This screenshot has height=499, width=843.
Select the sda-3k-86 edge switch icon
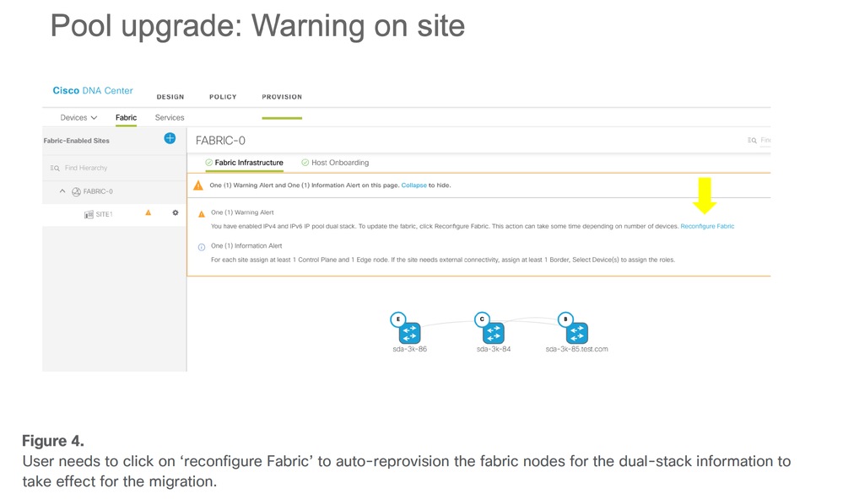click(x=410, y=332)
